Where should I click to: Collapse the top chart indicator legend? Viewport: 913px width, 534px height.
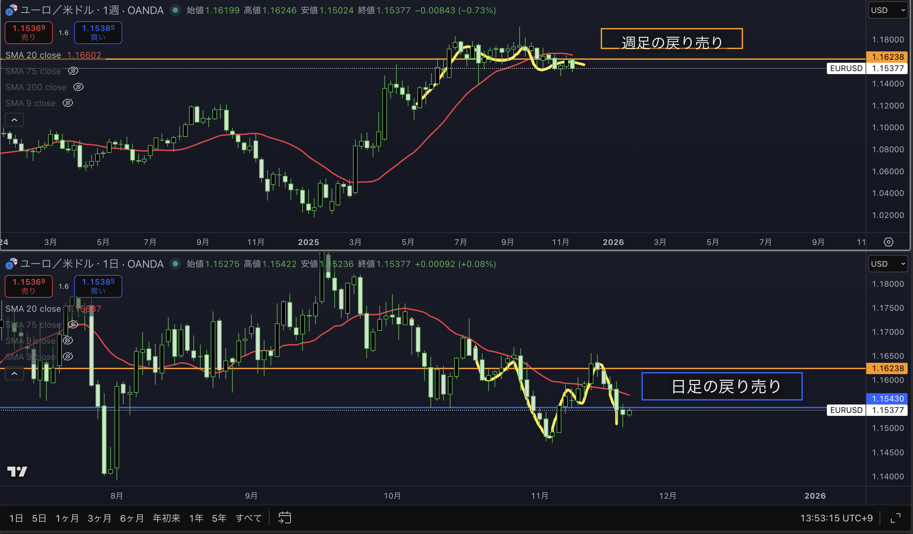coord(14,120)
